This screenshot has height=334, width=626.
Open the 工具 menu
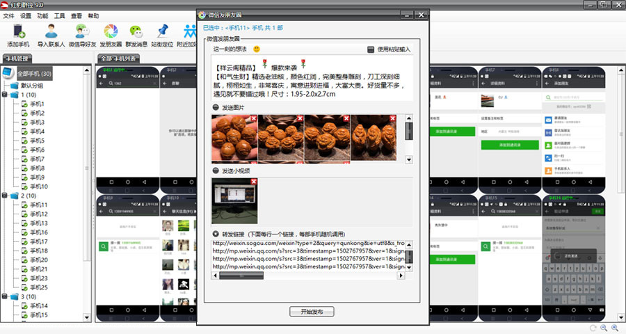click(x=60, y=16)
